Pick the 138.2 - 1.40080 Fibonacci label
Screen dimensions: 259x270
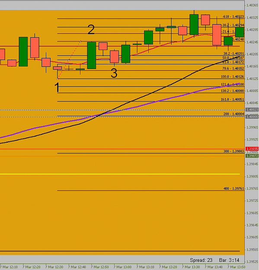coord(232,91)
